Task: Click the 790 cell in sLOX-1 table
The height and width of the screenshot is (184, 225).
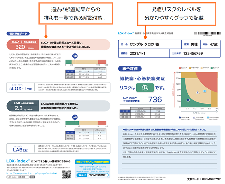Action: click(x=100, y=74)
